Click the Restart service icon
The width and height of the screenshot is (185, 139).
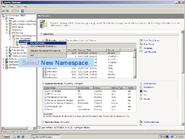point(141,99)
